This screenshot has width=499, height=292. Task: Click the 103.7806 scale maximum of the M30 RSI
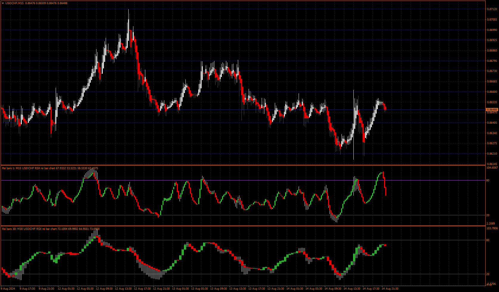click(x=492, y=228)
